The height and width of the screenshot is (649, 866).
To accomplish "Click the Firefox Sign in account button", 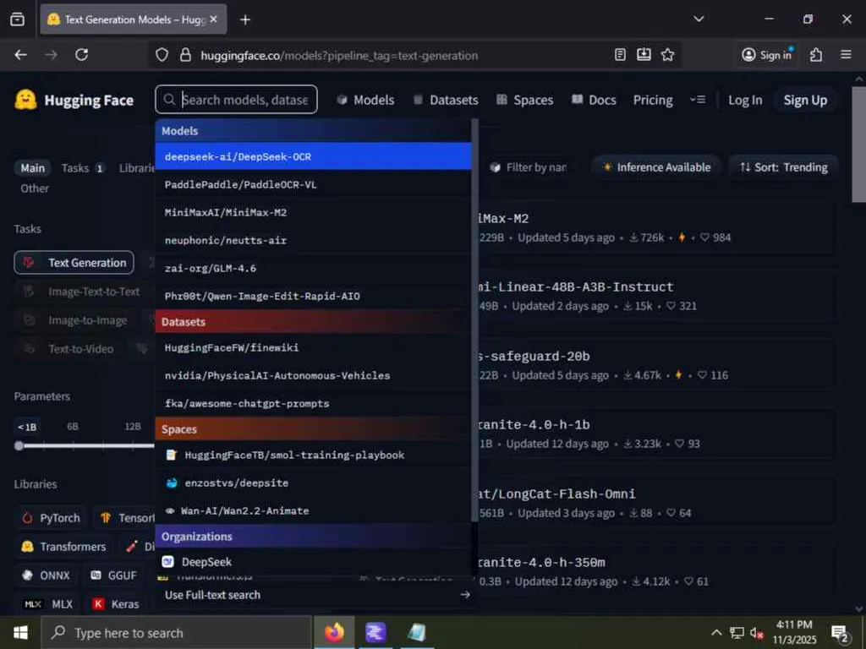I will click(x=766, y=55).
